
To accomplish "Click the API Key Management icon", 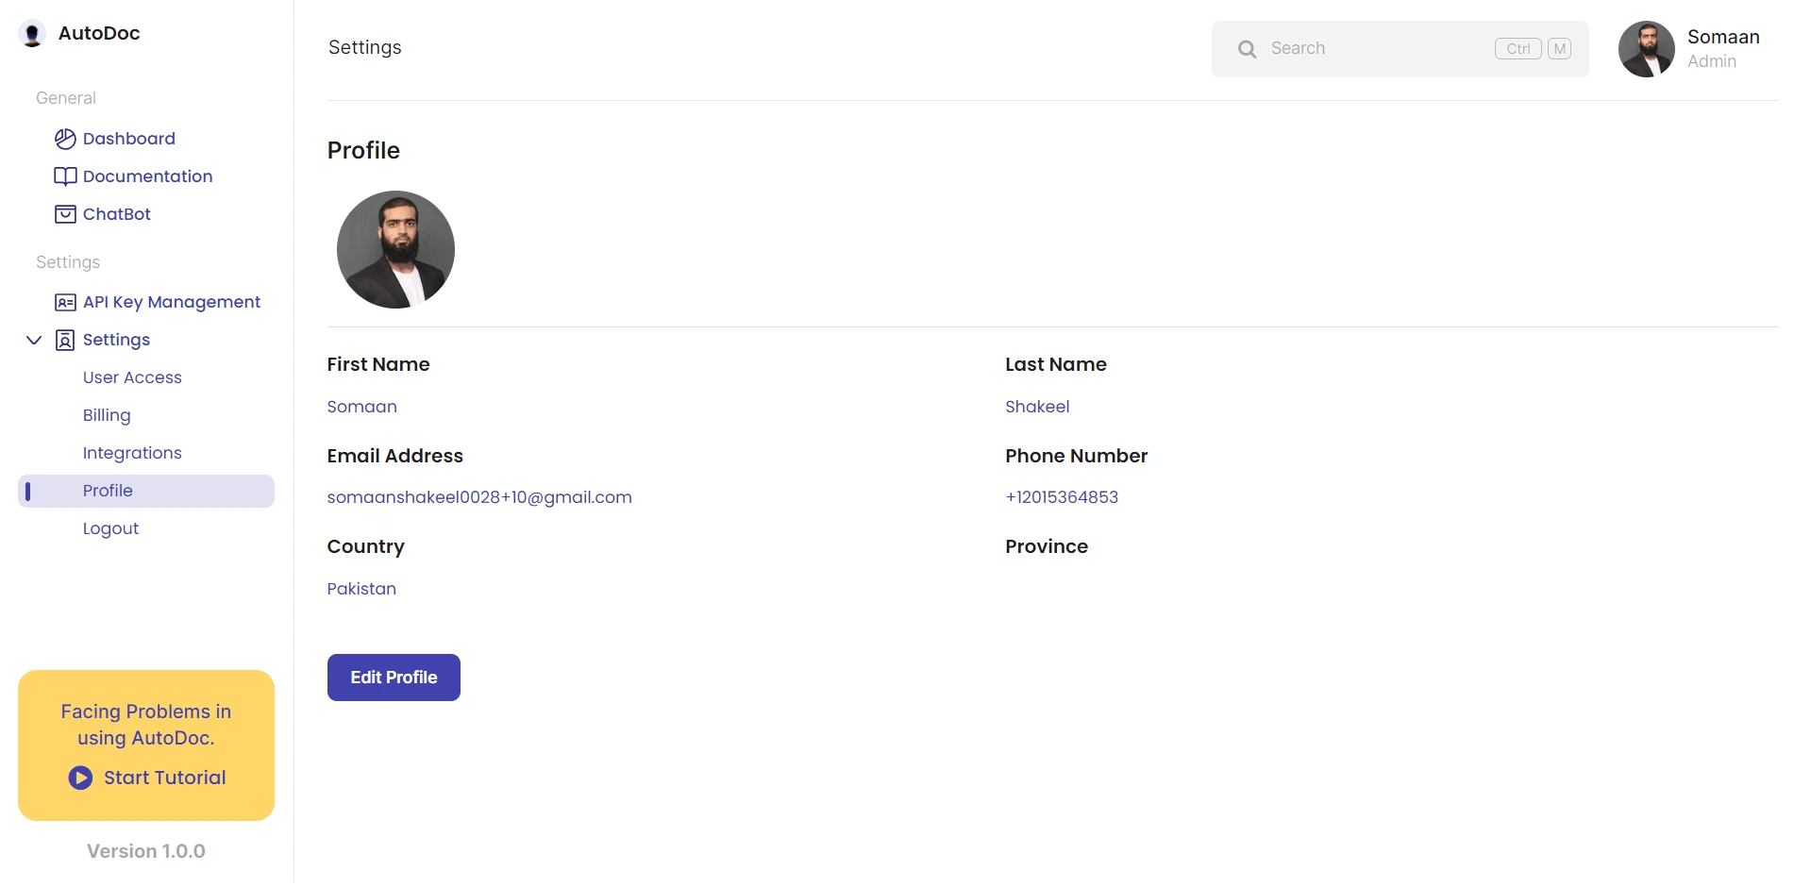I will pyautogui.click(x=65, y=302).
